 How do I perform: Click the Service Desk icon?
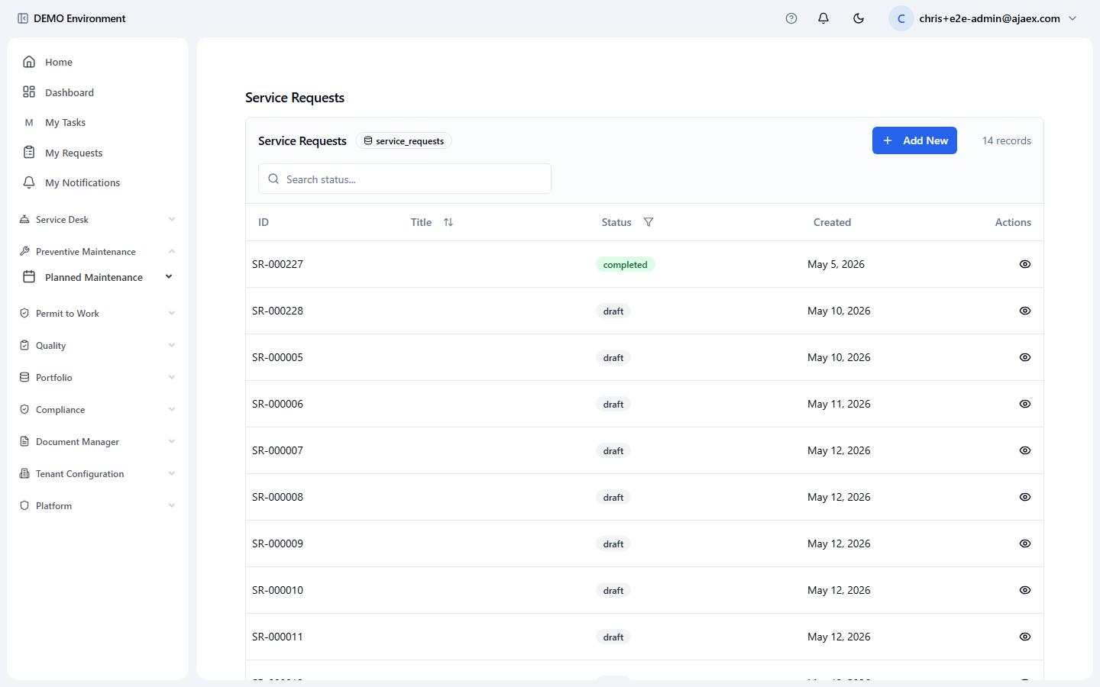click(24, 219)
